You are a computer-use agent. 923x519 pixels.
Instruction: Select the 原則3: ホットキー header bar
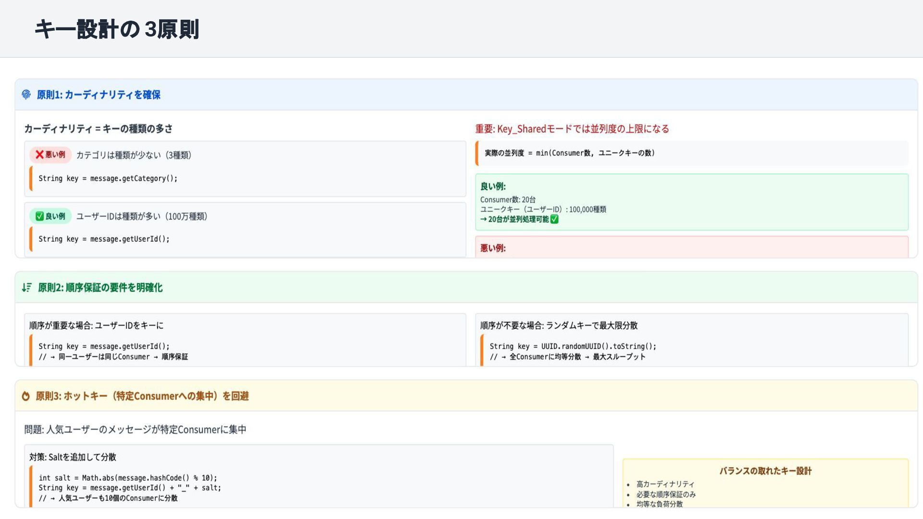[x=142, y=396]
